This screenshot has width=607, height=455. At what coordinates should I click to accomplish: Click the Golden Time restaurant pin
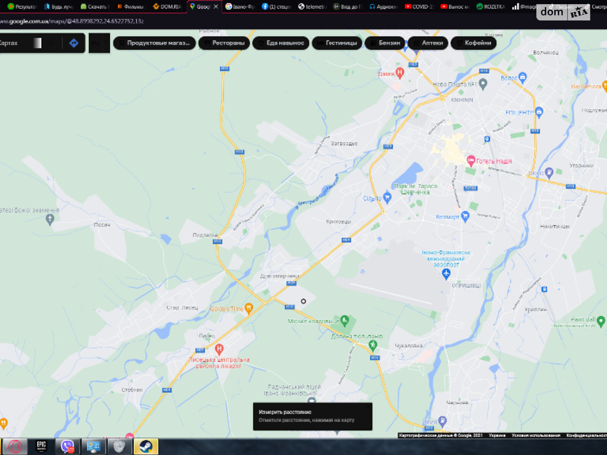(248, 308)
